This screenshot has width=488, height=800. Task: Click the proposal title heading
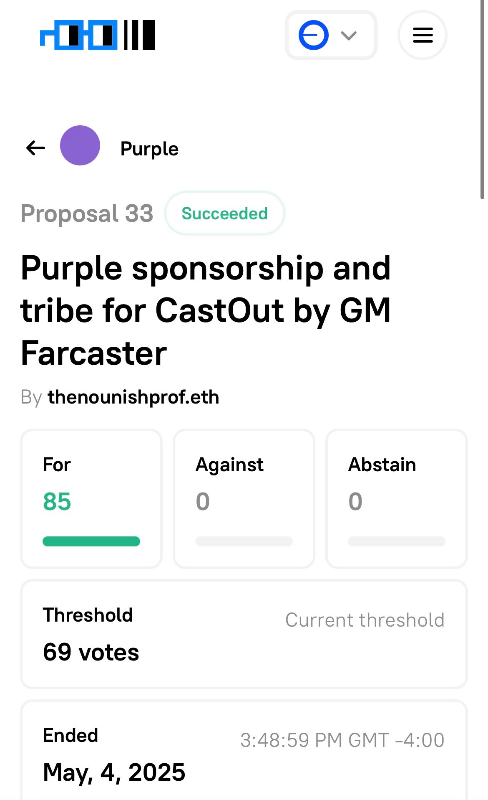pyautogui.click(x=206, y=310)
